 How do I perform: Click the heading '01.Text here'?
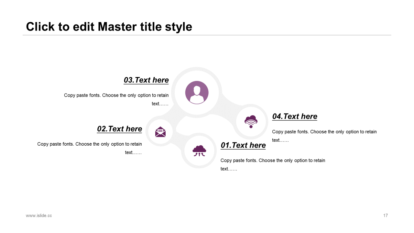click(243, 145)
